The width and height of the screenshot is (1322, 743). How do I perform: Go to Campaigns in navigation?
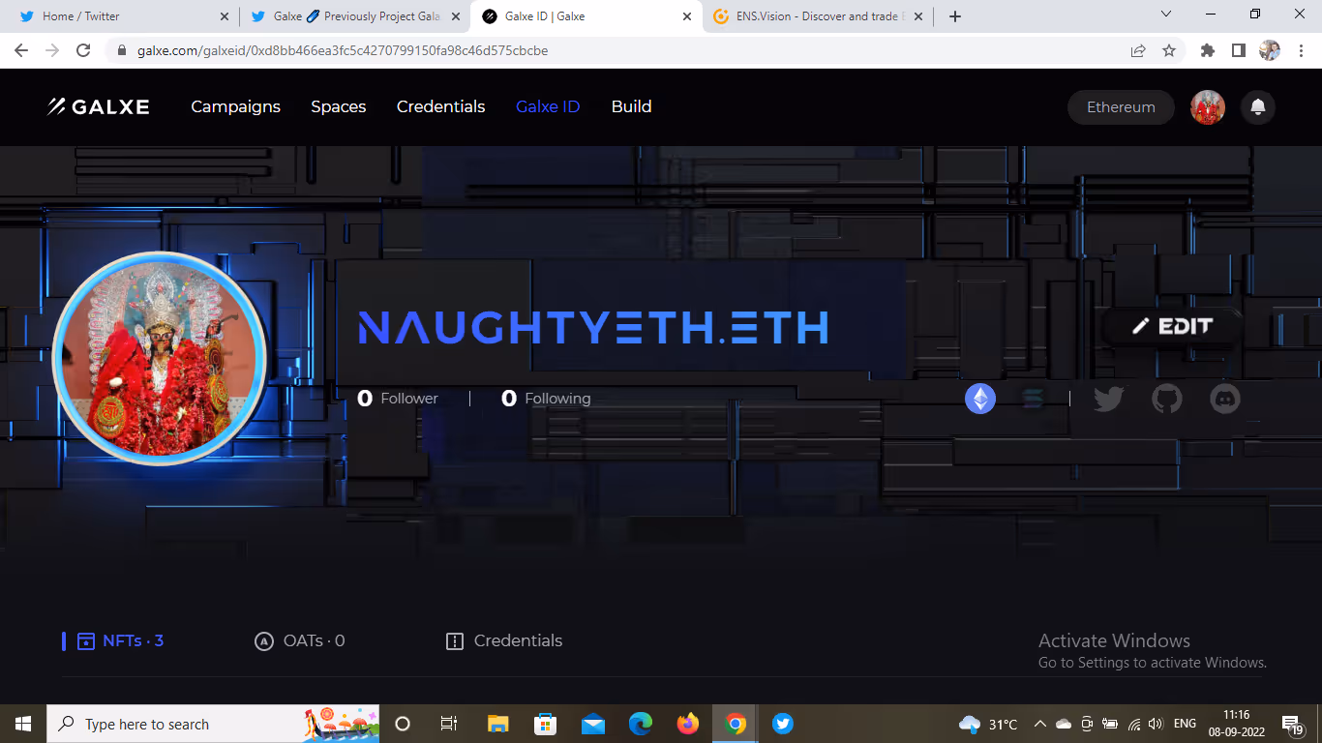point(235,106)
